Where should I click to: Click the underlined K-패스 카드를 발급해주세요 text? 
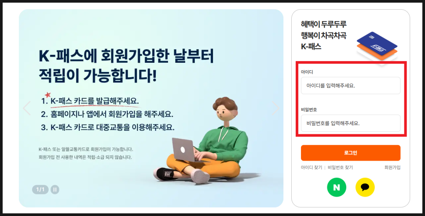coord(95,101)
